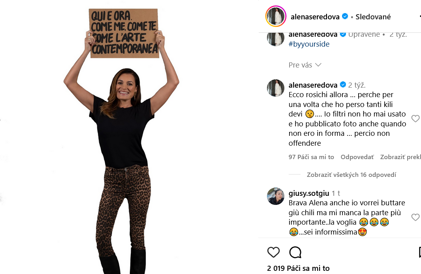Toggle the Sledované following button

[373, 17]
